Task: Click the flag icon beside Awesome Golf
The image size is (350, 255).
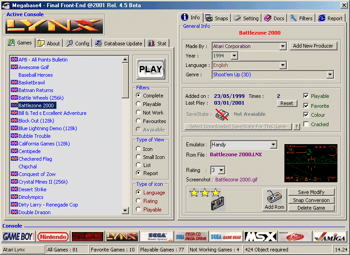Action: coord(14,67)
